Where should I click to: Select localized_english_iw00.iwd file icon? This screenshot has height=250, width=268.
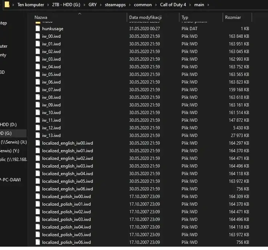coord(38,143)
